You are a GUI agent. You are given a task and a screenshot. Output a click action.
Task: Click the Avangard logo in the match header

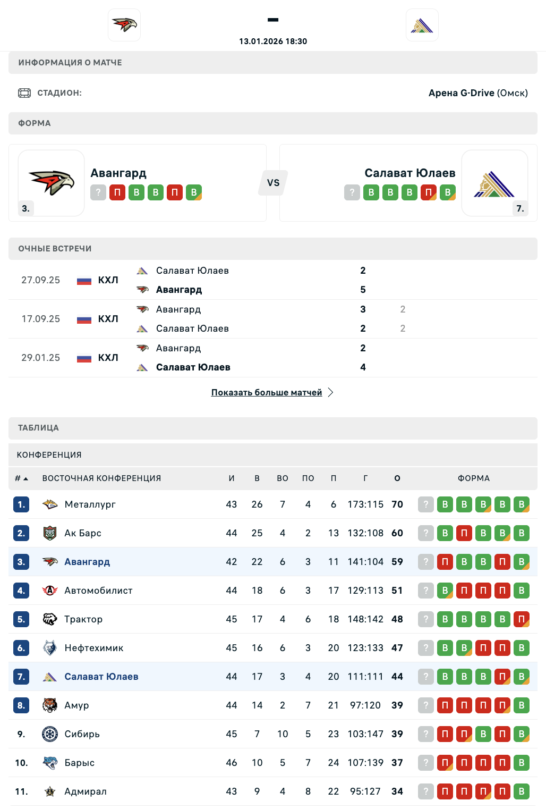[124, 25]
